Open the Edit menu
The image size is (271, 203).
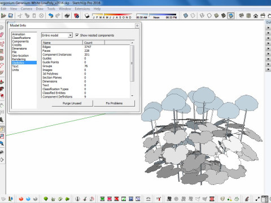pos(3,8)
